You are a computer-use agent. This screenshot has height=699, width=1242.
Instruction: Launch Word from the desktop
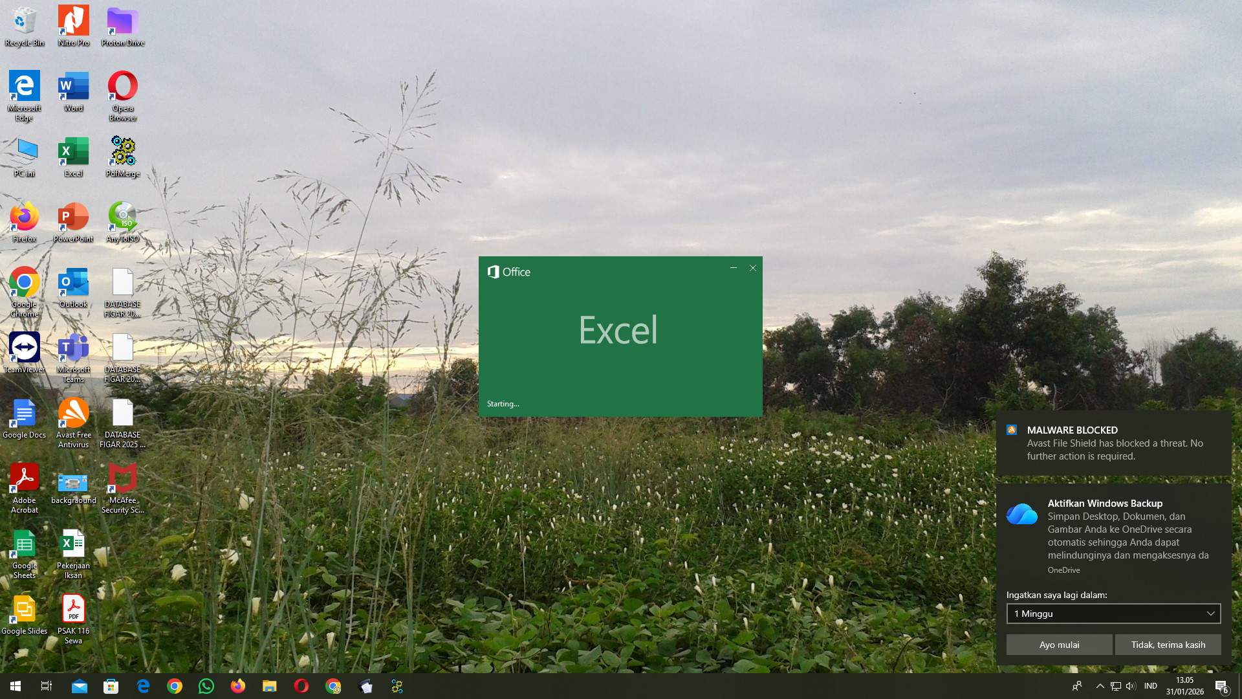pos(72,91)
